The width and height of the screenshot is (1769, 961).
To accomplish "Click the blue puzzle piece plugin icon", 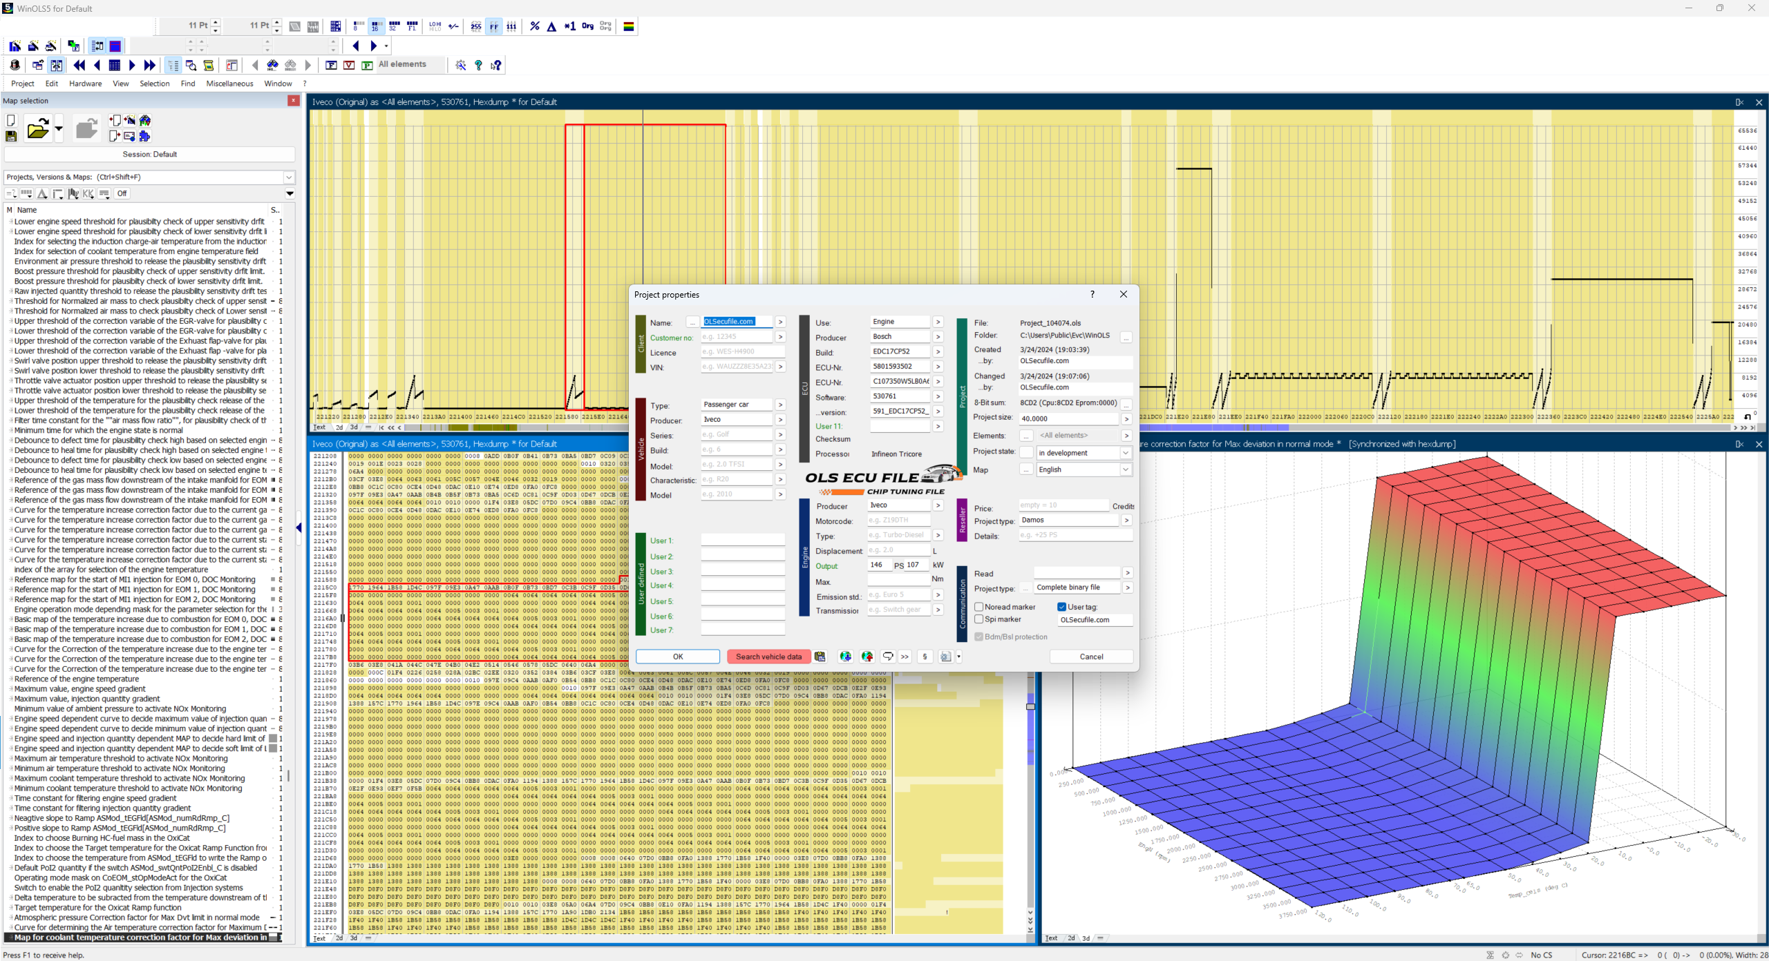I will pyautogui.click(x=144, y=136).
